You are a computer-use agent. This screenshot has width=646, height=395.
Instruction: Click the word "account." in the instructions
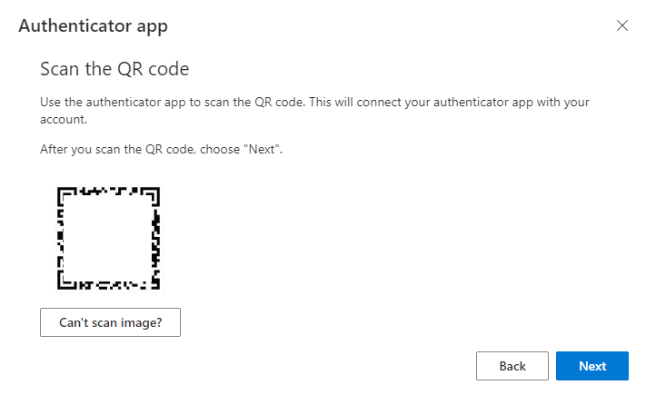tap(64, 118)
